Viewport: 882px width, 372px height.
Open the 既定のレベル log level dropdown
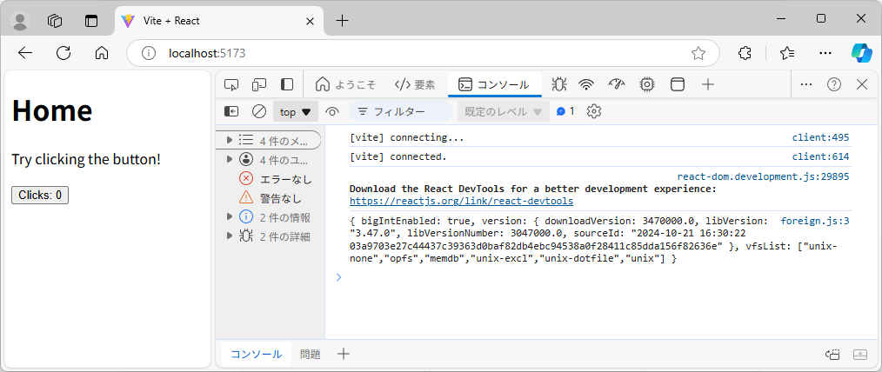tap(504, 111)
